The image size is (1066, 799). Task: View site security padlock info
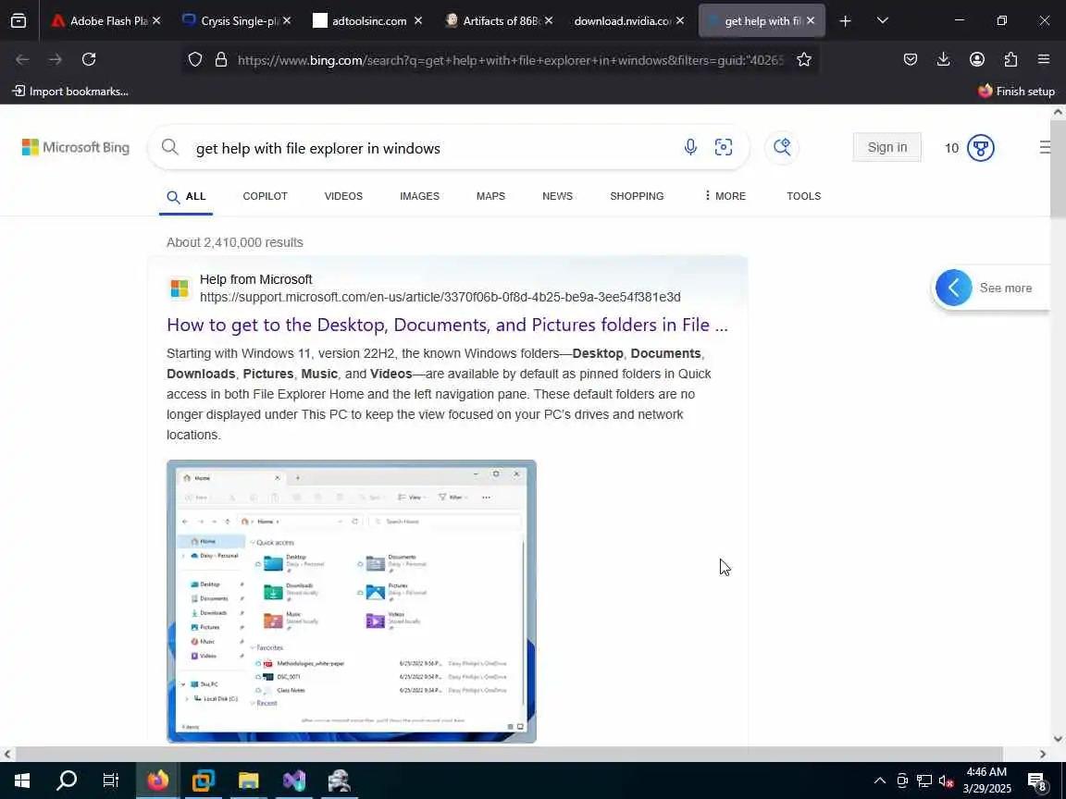[221, 60]
